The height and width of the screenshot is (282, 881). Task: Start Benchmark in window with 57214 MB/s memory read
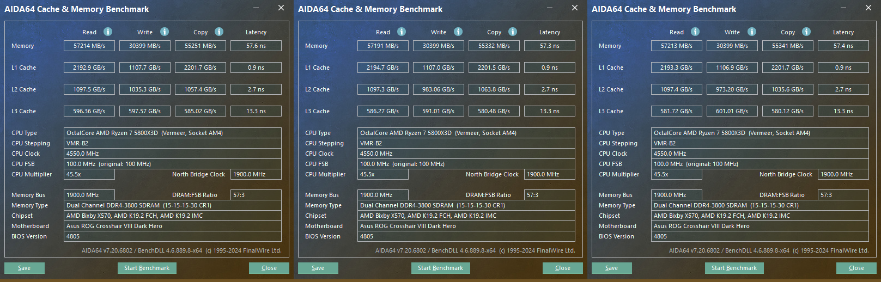pyautogui.click(x=147, y=268)
